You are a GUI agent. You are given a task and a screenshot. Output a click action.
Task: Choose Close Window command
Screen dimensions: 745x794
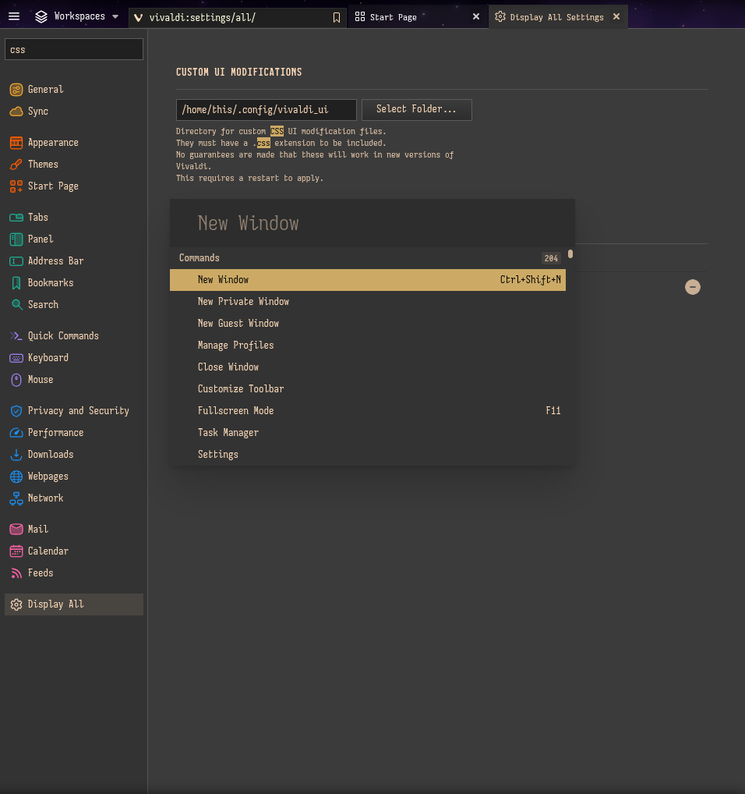pos(368,367)
